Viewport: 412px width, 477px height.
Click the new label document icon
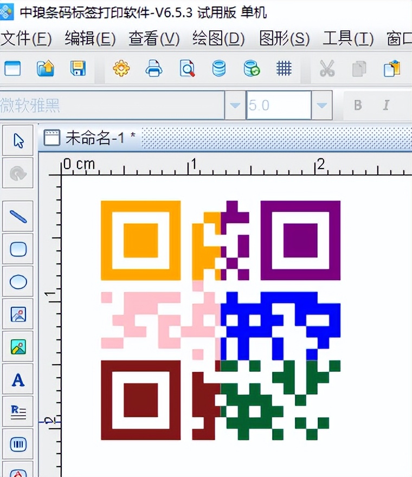(12, 68)
